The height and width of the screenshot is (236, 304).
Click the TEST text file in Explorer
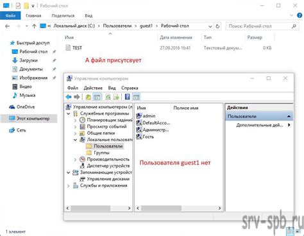pyautogui.click(x=74, y=48)
